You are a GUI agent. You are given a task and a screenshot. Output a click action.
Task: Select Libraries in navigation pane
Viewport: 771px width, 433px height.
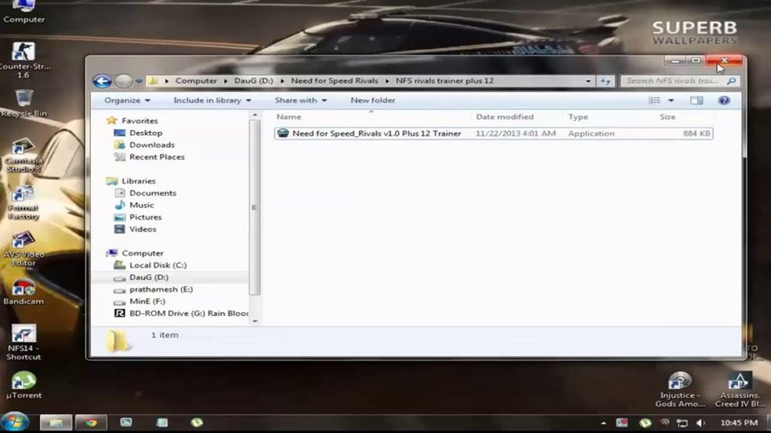click(x=139, y=181)
